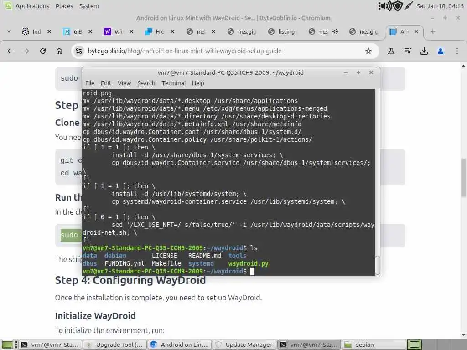Open Chromium downloads
Screen dimensions: 467x350
[x=424, y=51]
